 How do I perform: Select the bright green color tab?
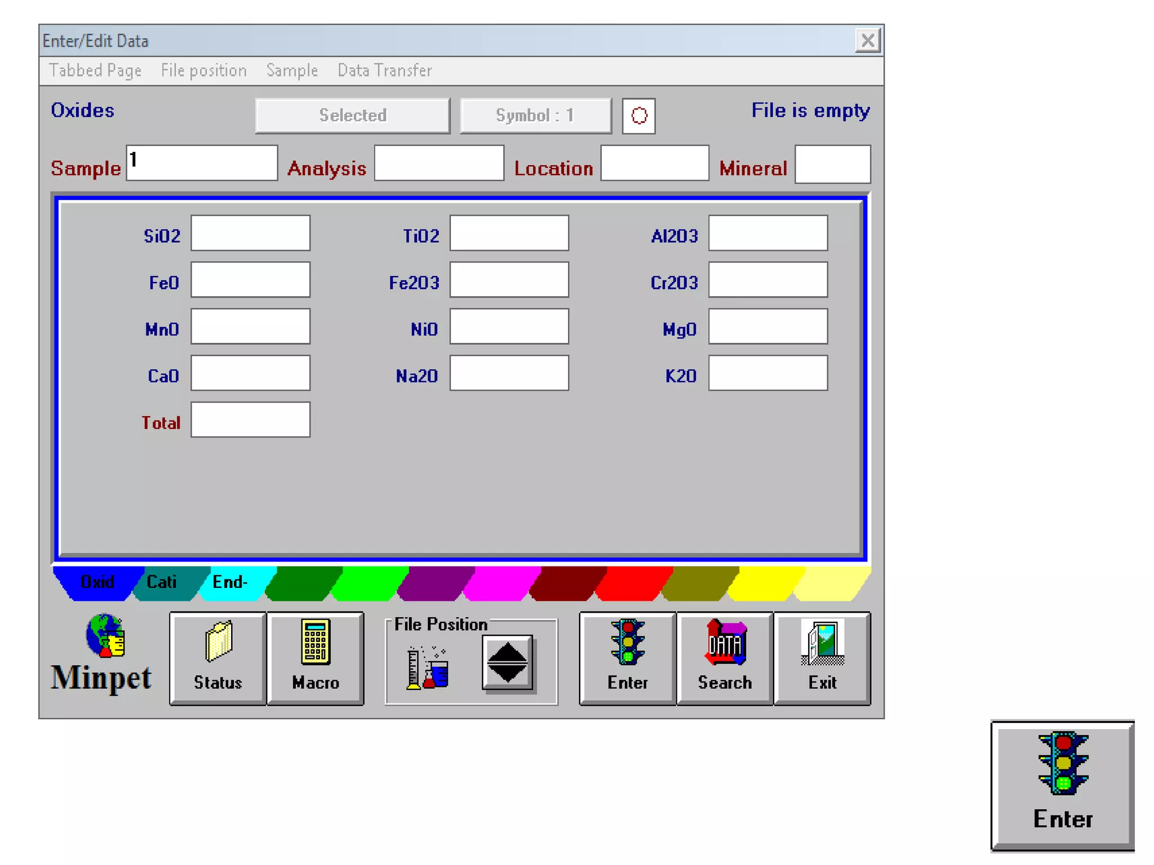[x=369, y=583]
